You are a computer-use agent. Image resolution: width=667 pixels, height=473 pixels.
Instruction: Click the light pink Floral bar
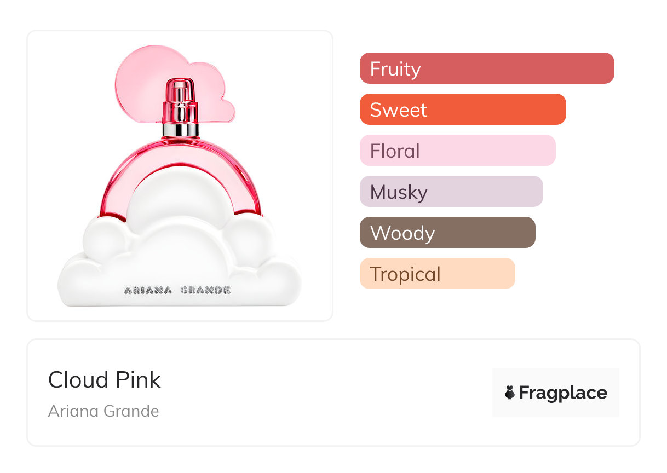click(x=457, y=151)
